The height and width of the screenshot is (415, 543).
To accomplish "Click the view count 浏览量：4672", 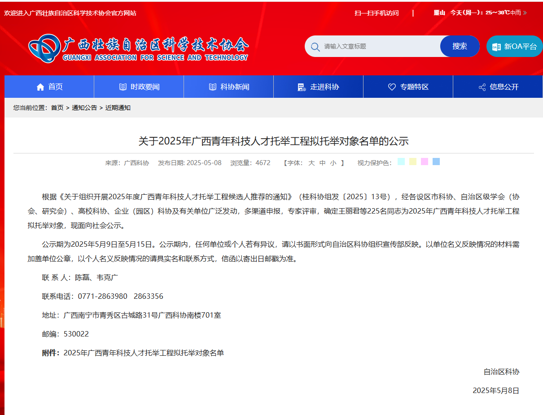I will 250,163.
